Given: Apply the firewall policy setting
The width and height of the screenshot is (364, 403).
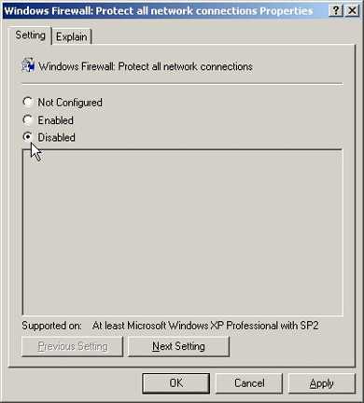Looking at the screenshot, I should [322, 383].
